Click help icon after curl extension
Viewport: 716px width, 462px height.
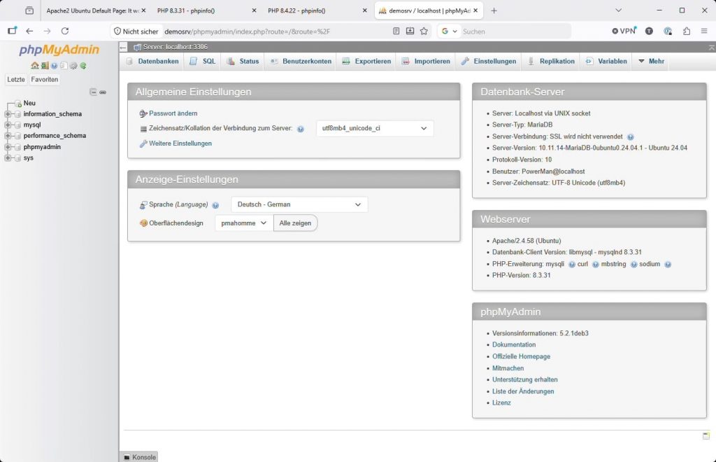pyautogui.click(x=596, y=264)
